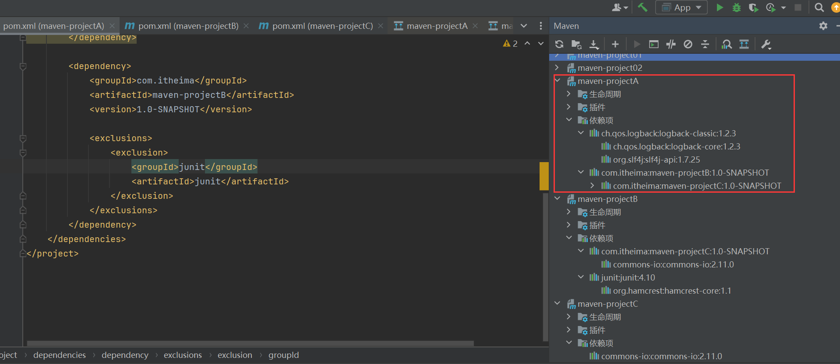Fold the exclusions block in gutter
The image size is (840, 364).
coord(23,138)
